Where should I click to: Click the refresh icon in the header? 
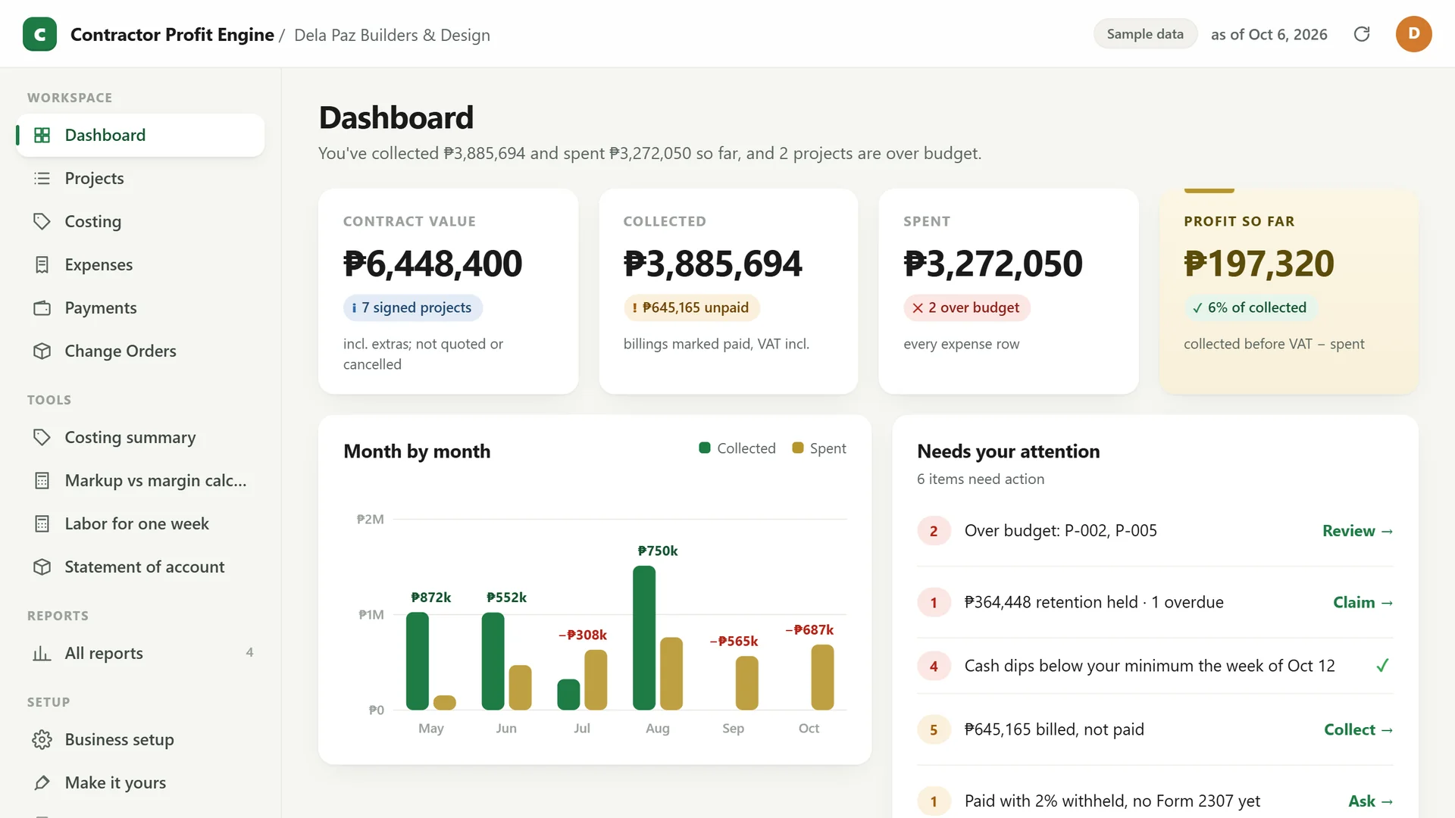[1362, 34]
